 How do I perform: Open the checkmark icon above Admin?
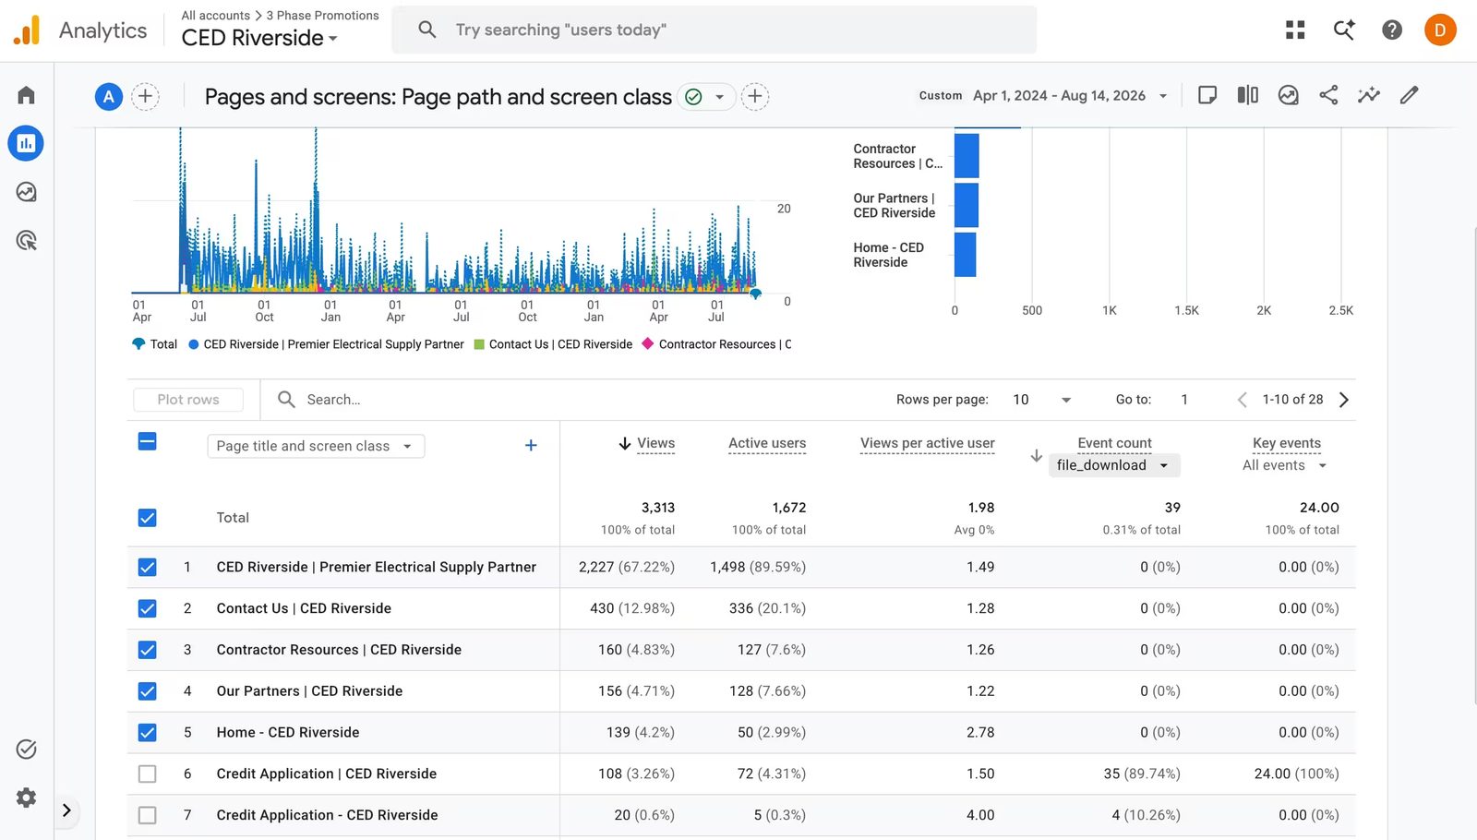click(x=26, y=749)
